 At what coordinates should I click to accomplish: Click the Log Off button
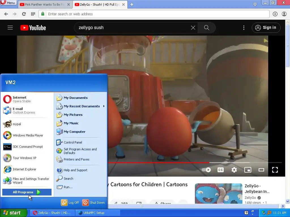click(70, 203)
